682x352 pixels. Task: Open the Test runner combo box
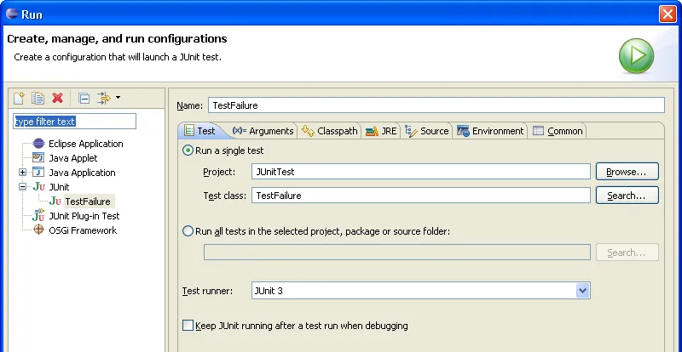click(x=420, y=291)
